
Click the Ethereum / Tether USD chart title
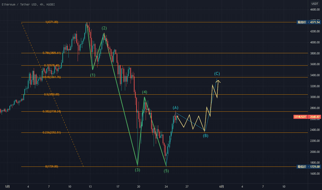(x=28, y=4)
